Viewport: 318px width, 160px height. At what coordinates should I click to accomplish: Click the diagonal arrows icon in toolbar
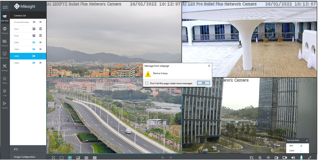[310, 157]
